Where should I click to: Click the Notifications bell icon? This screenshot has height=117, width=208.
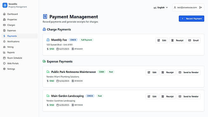coord(4,41)
